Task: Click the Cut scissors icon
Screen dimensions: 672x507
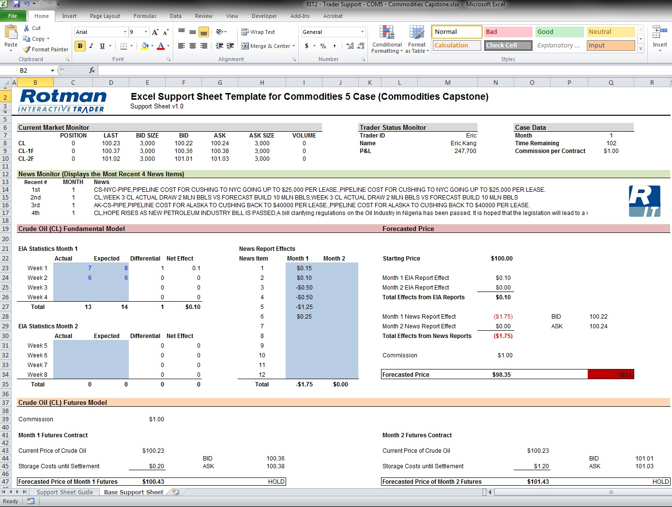Action: tap(27, 28)
